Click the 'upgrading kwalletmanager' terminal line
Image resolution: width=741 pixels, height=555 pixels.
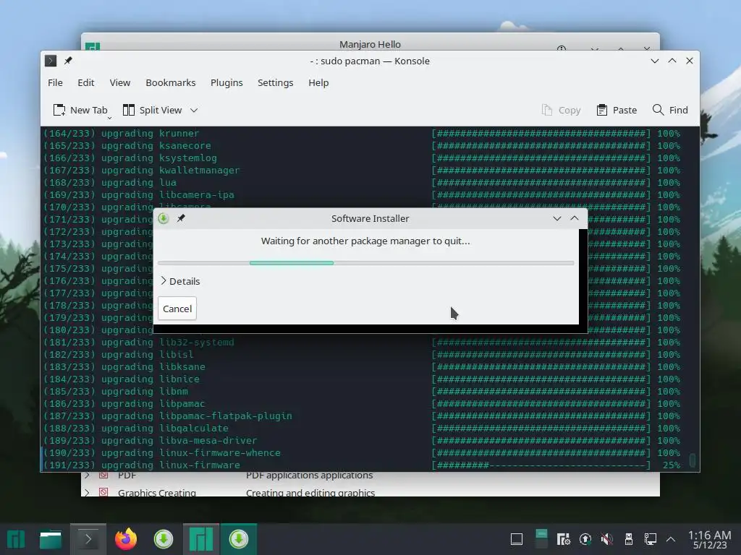tap(362, 171)
